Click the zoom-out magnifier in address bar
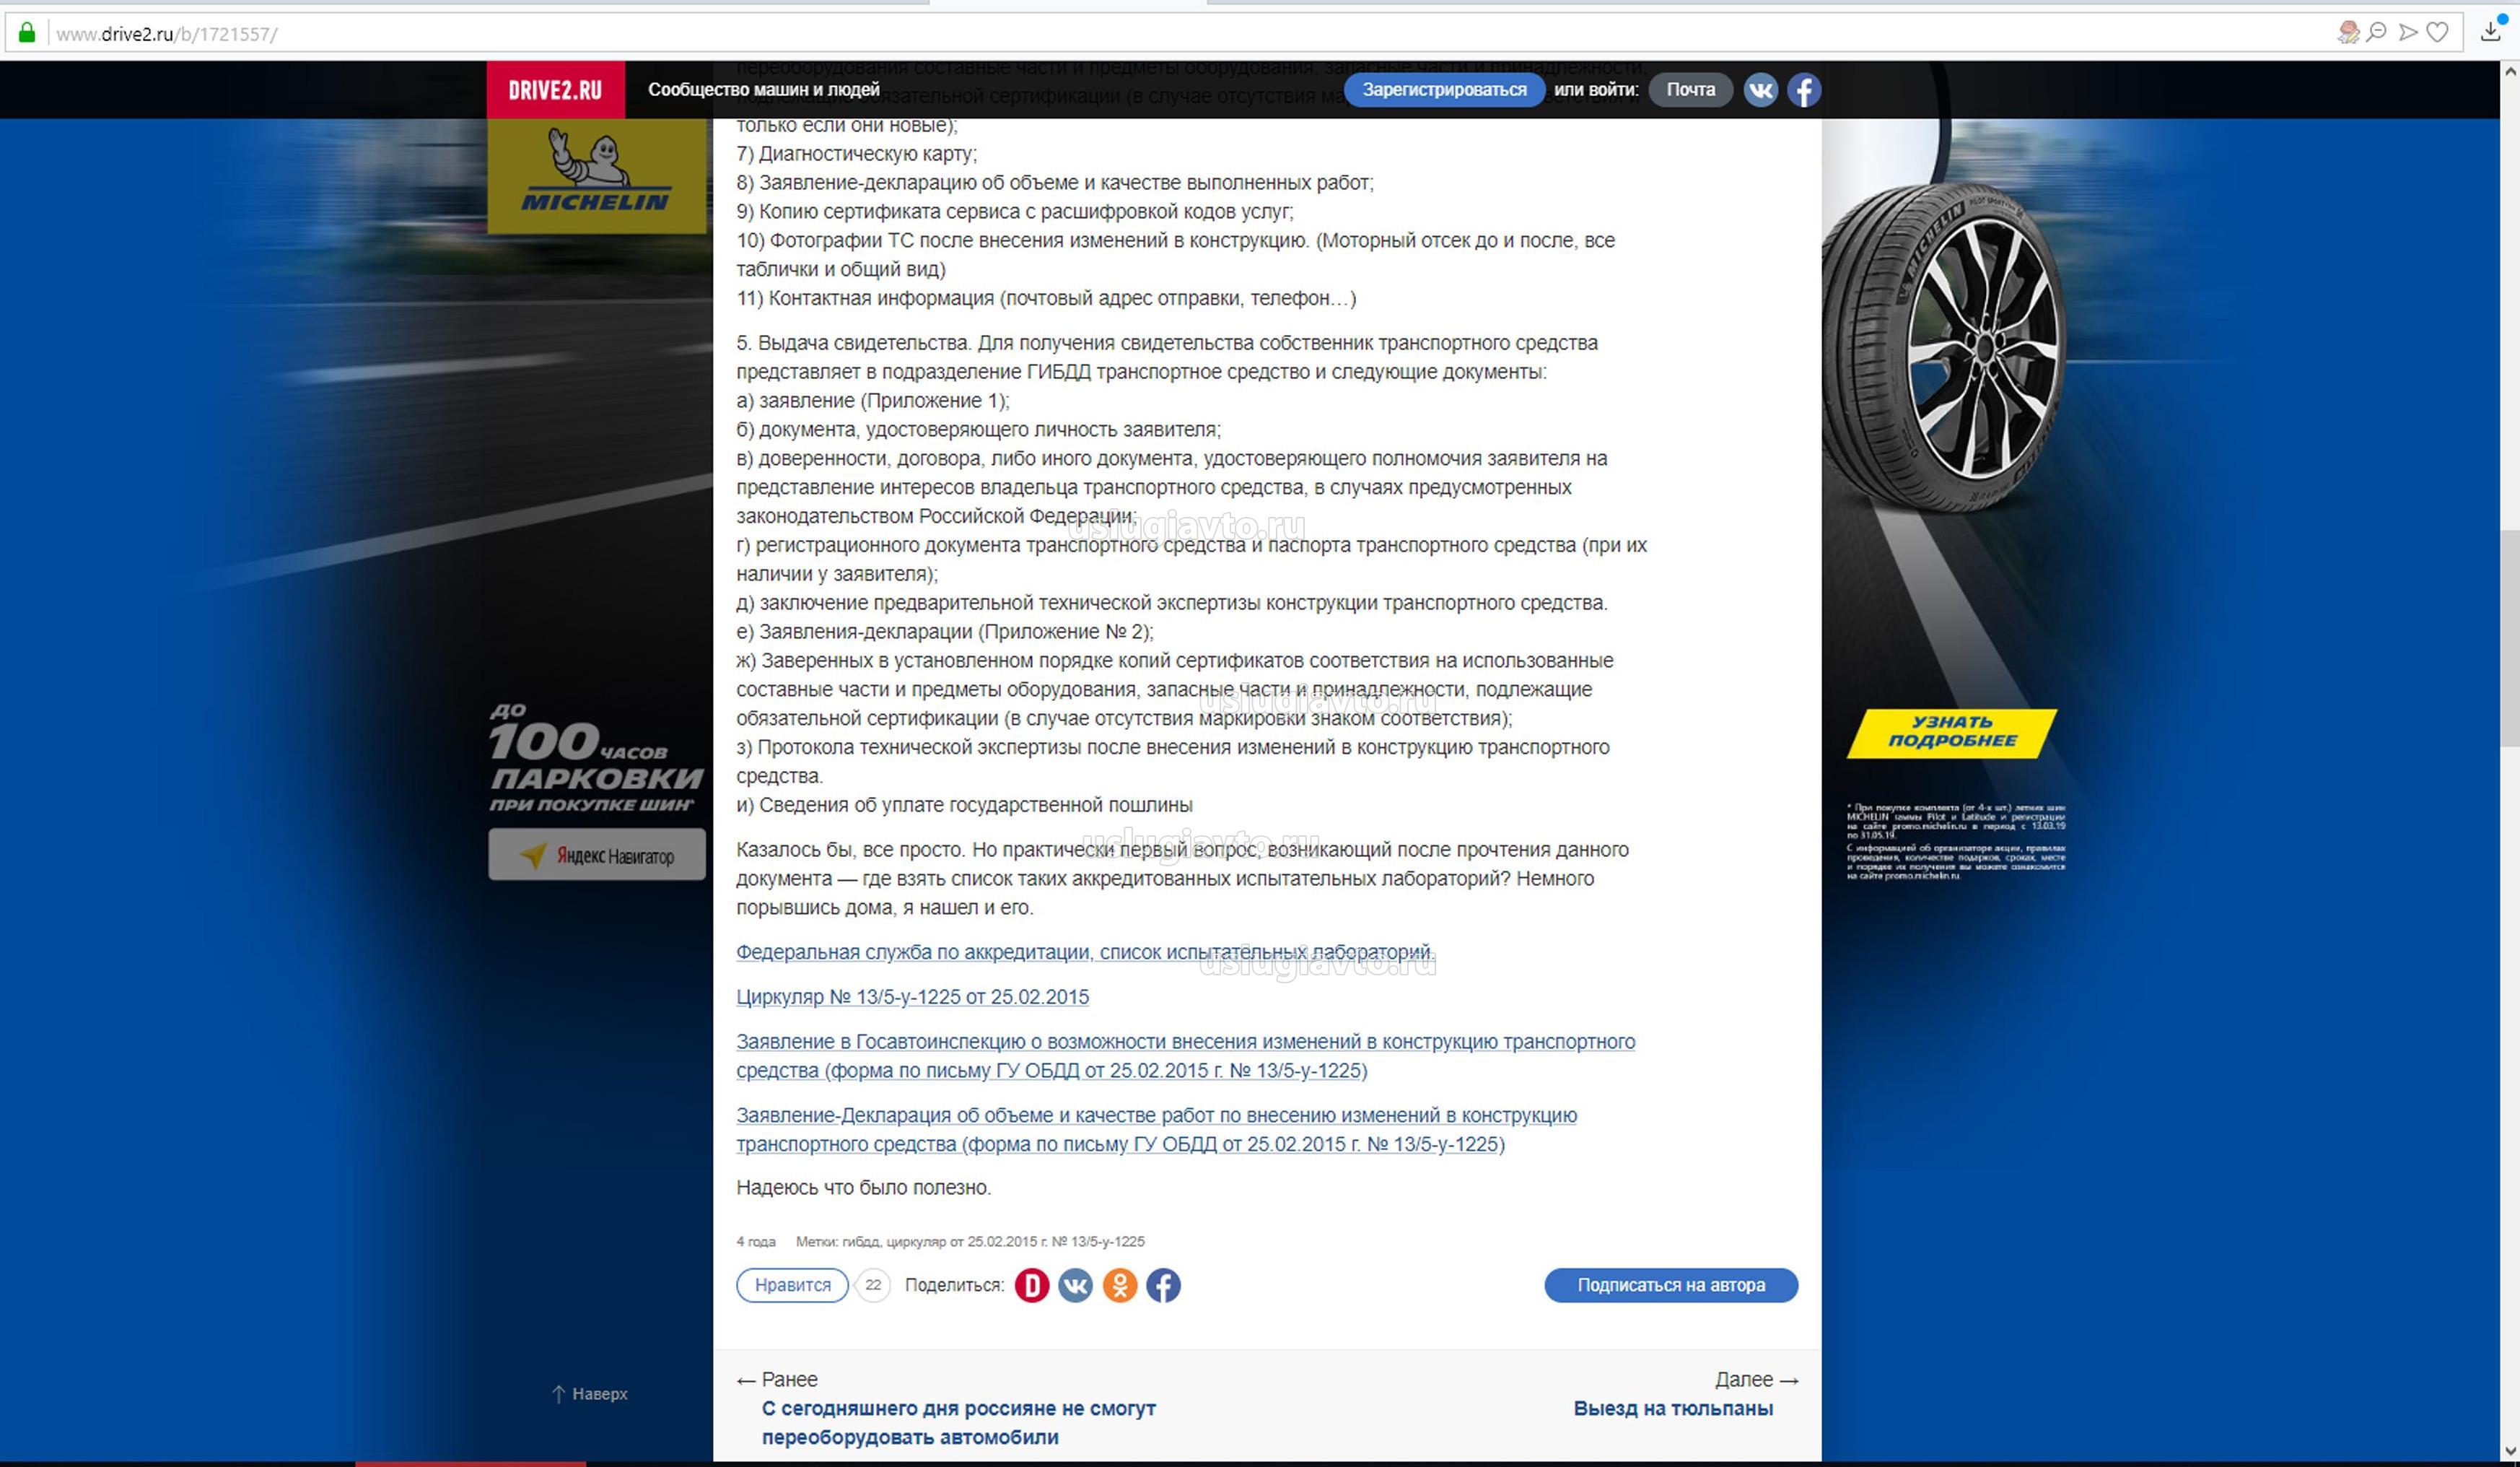2520x1467 pixels. coord(2376,32)
